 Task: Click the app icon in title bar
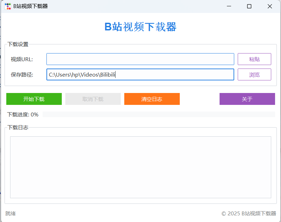pyautogui.click(x=8, y=6)
